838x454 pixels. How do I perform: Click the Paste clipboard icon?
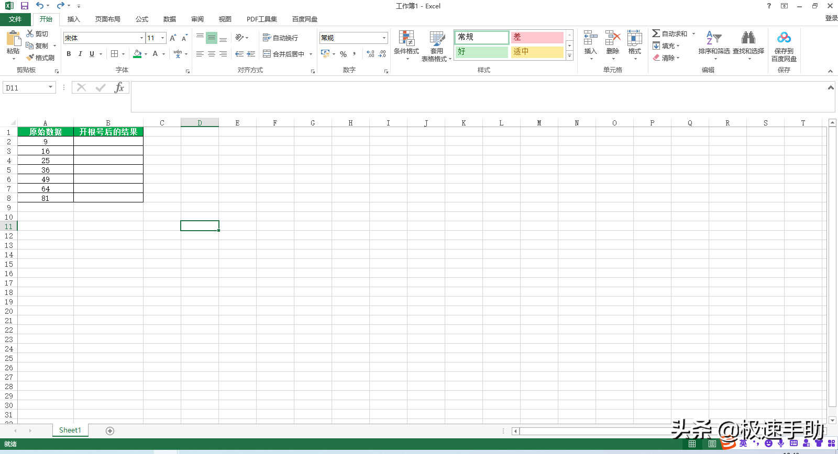pos(13,39)
